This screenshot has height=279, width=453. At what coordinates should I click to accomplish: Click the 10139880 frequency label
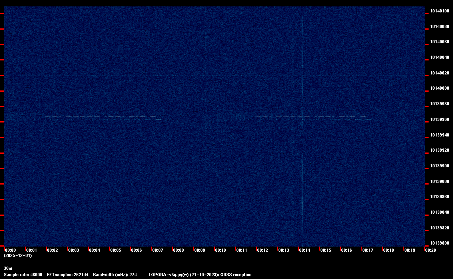(440, 182)
